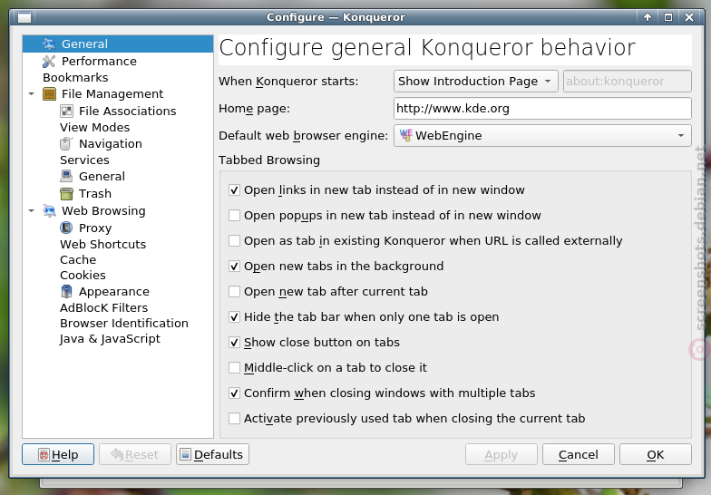Enable Open as tab when URL called externally
This screenshot has width=711, height=495.
pyautogui.click(x=234, y=241)
